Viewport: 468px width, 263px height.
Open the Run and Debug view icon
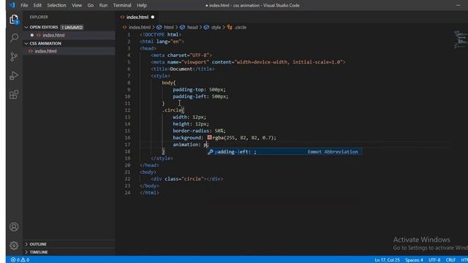(x=14, y=76)
